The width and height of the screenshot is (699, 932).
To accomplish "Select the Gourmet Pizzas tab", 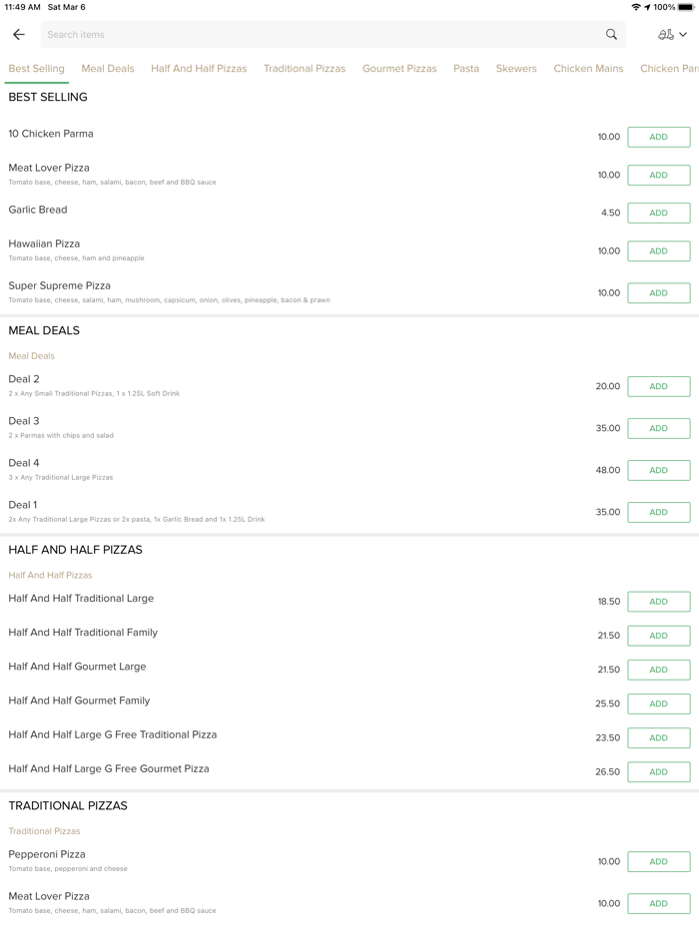I will click(x=399, y=69).
